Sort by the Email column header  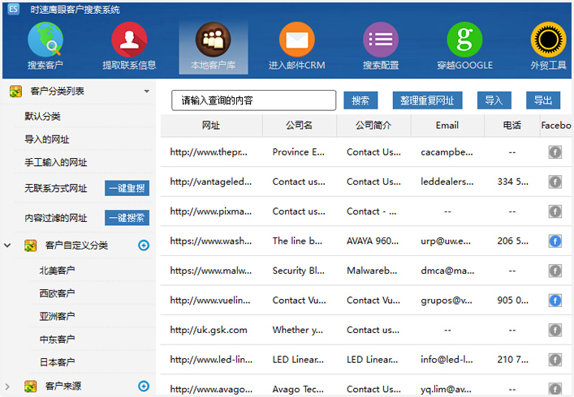(447, 126)
